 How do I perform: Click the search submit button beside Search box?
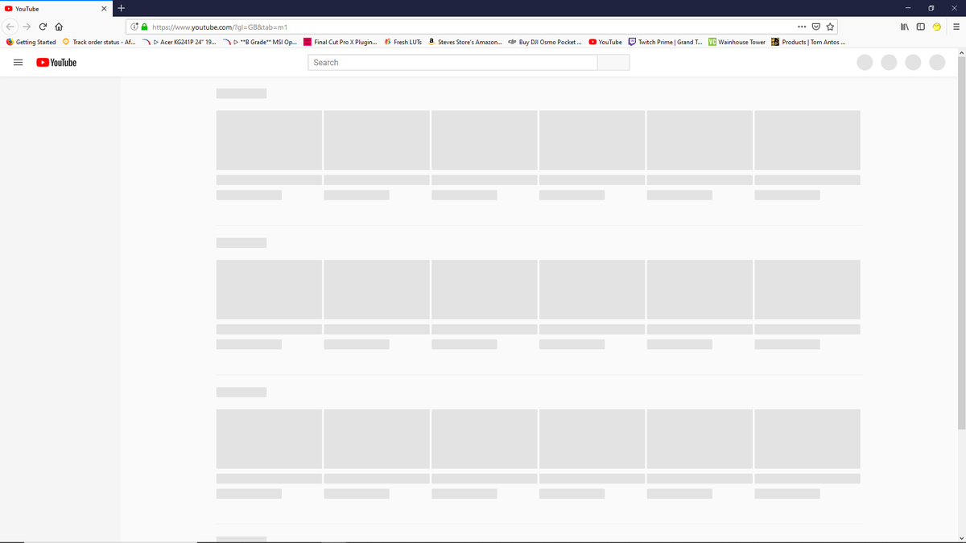613,63
